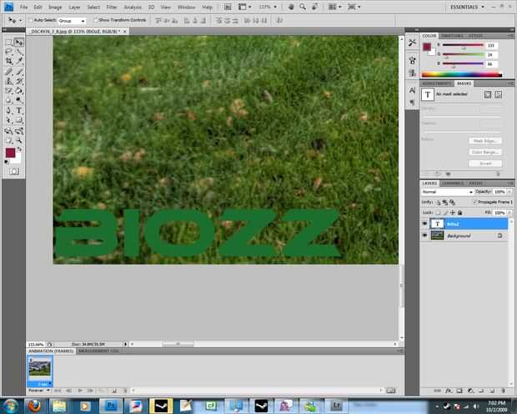Select the Lasso tool

click(x=9, y=52)
